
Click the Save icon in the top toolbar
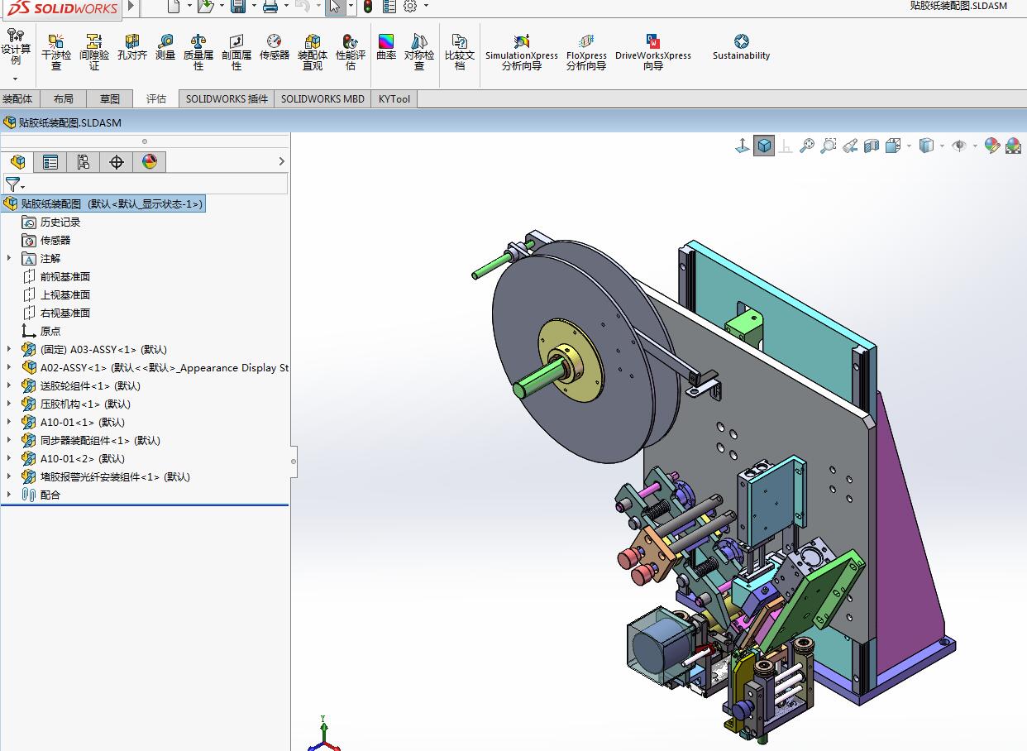click(x=238, y=7)
